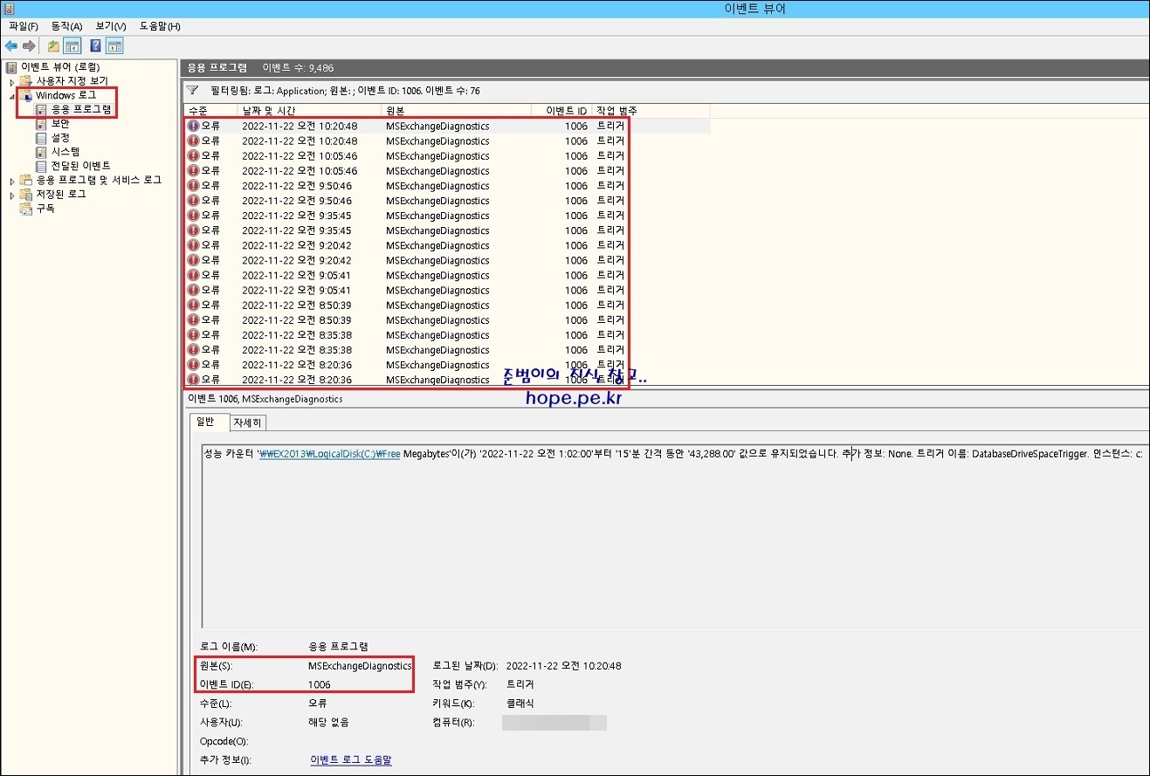Image resolution: width=1150 pixels, height=776 pixels.
Task: Switch to the 일반 tab
Action: click(208, 422)
